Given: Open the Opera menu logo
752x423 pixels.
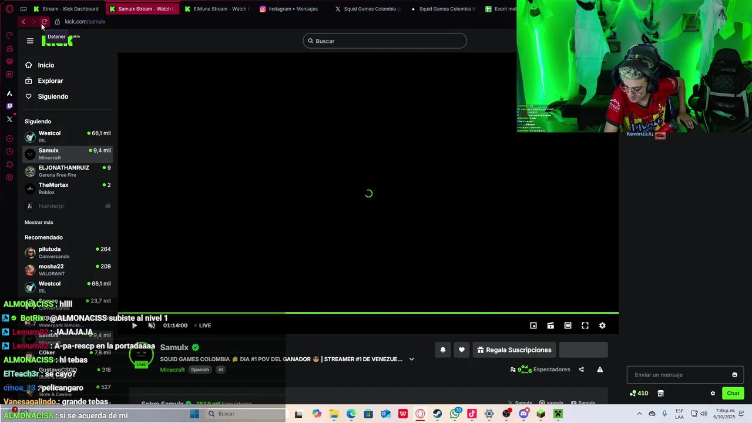Looking at the screenshot, I should pyautogui.click(x=9, y=9).
